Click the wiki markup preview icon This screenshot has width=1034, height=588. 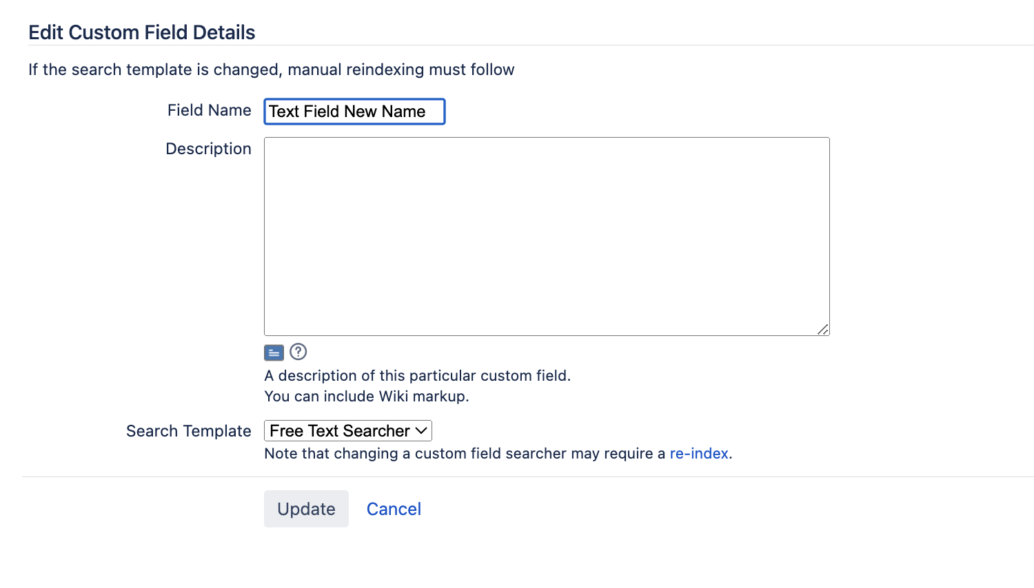click(274, 353)
